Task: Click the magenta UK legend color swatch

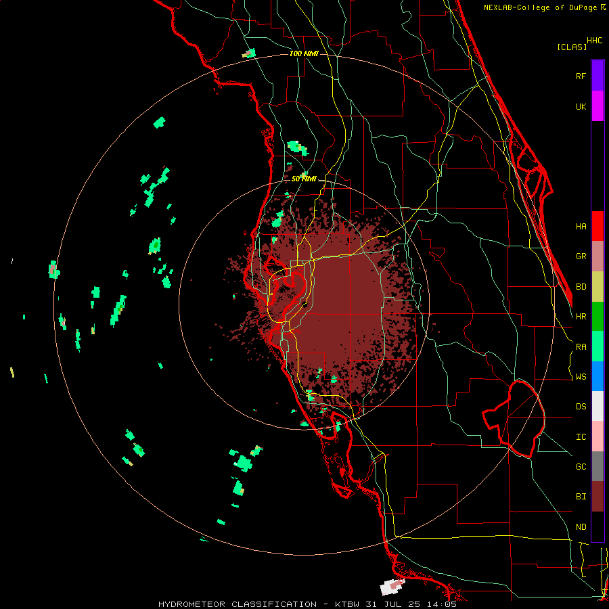Action: pyautogui.click(x=597, y=106)
